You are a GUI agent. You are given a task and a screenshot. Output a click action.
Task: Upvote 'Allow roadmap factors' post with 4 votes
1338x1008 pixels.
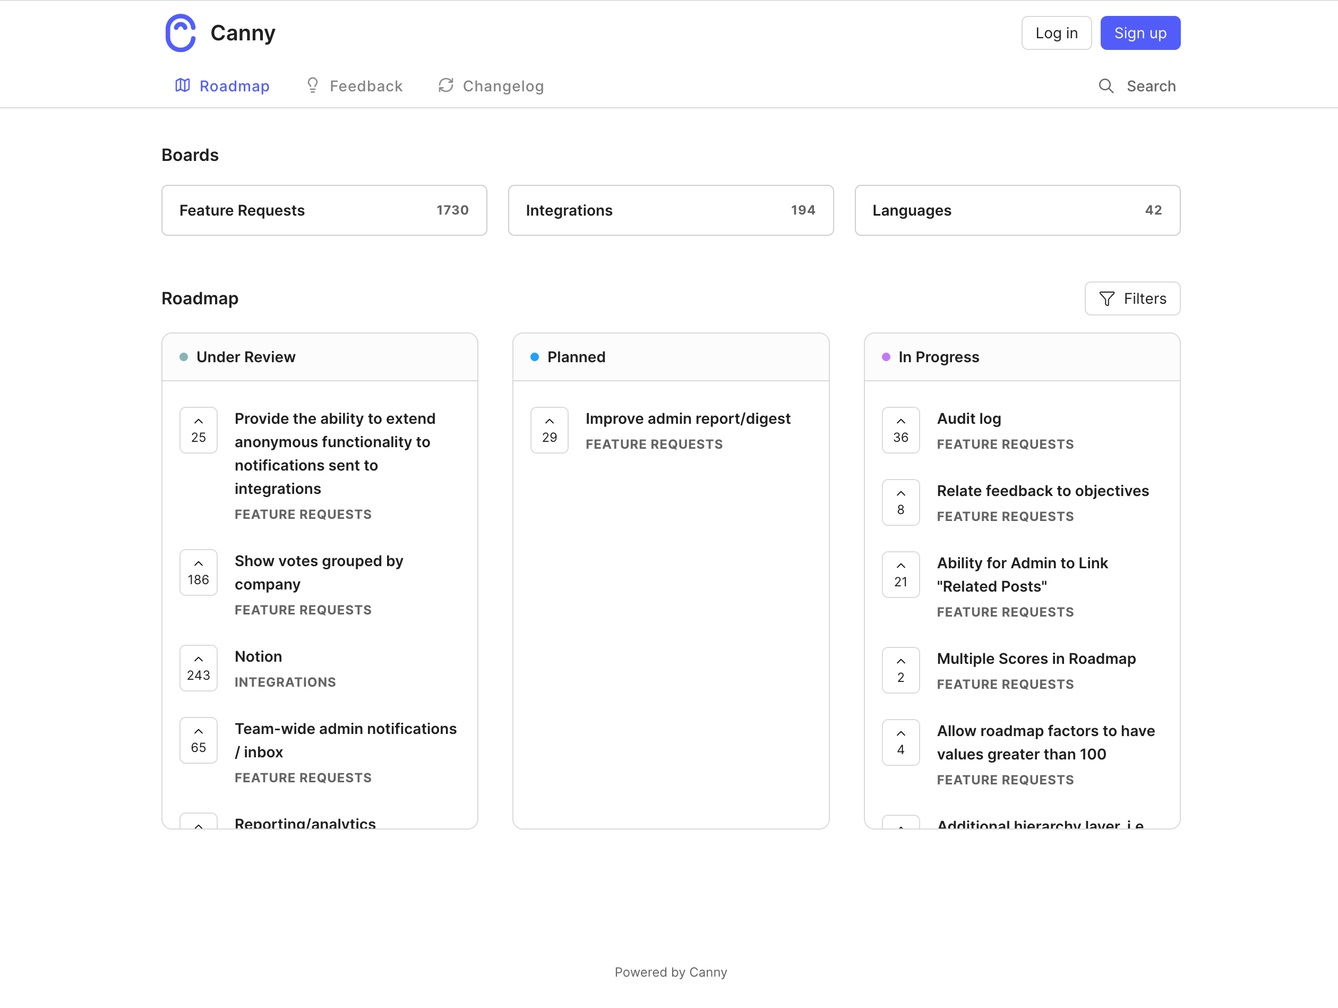pyautogui.click(x=900, y=742)
